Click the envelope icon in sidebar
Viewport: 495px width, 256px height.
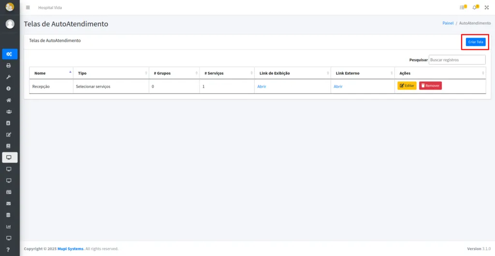9,203
